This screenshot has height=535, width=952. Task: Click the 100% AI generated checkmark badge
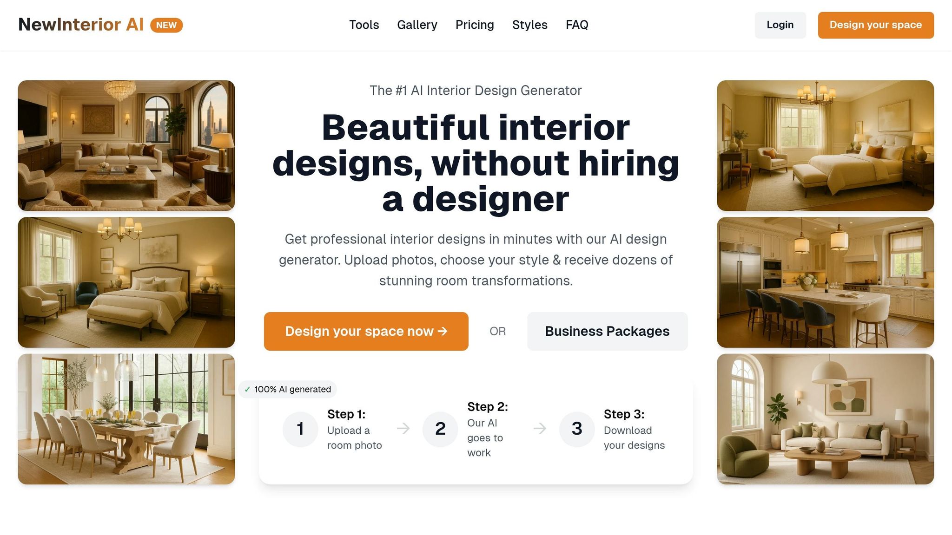tap(288, 389)
